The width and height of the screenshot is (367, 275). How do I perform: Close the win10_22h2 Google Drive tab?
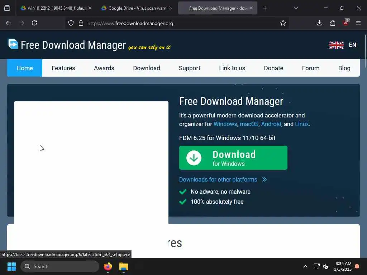coord(90,8)
